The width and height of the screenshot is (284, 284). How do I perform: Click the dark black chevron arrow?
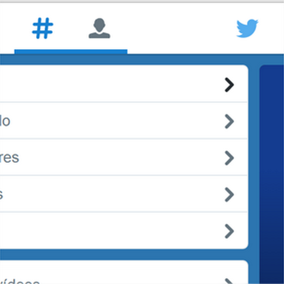tap(229, 85)
